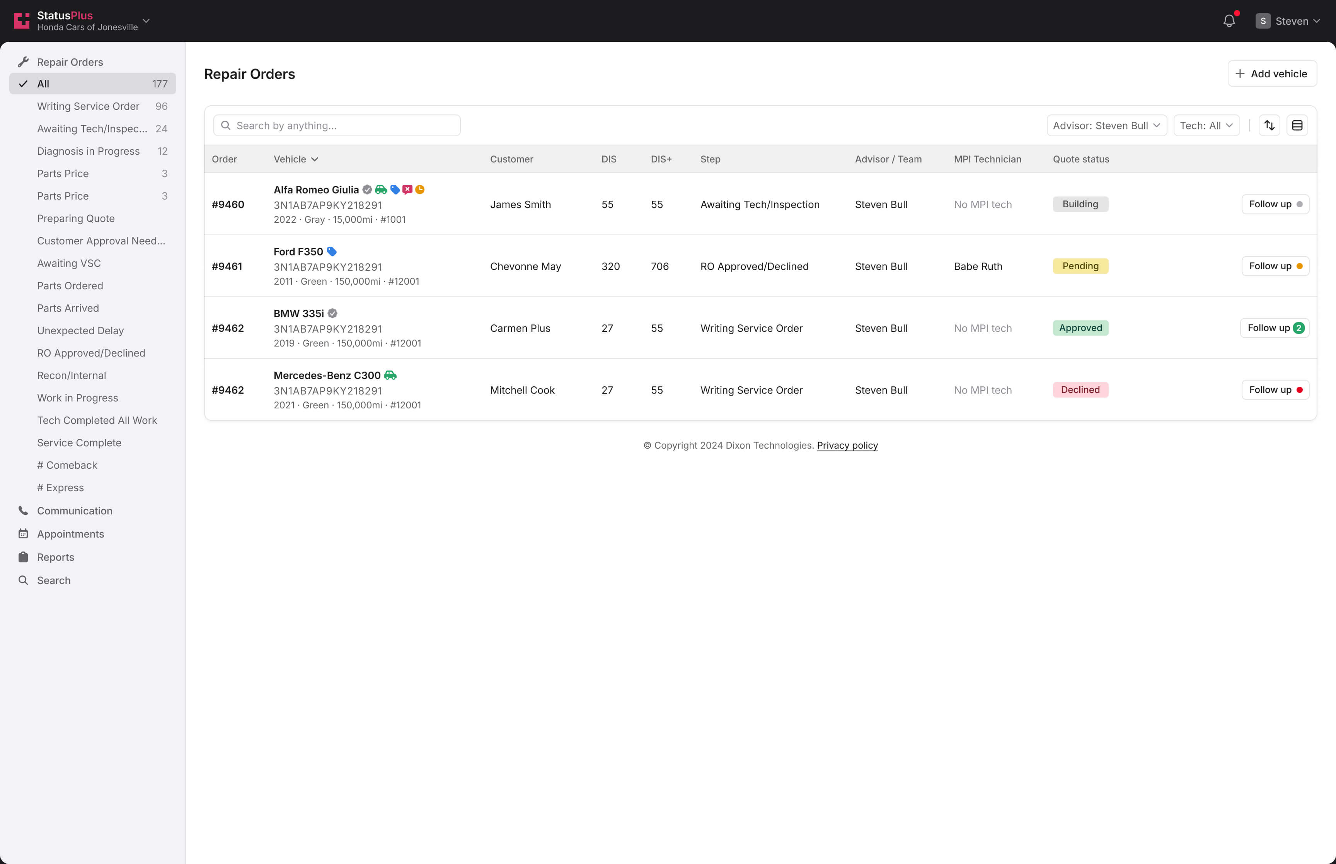The image size is (1336, 864).
Task: Click the notification bell icon
Action: pos(1229,21)
